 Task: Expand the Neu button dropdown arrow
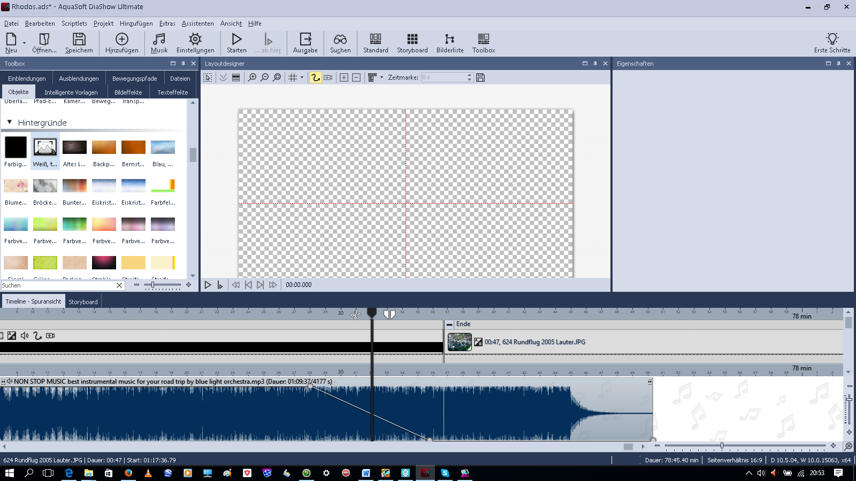coord(25,43)
